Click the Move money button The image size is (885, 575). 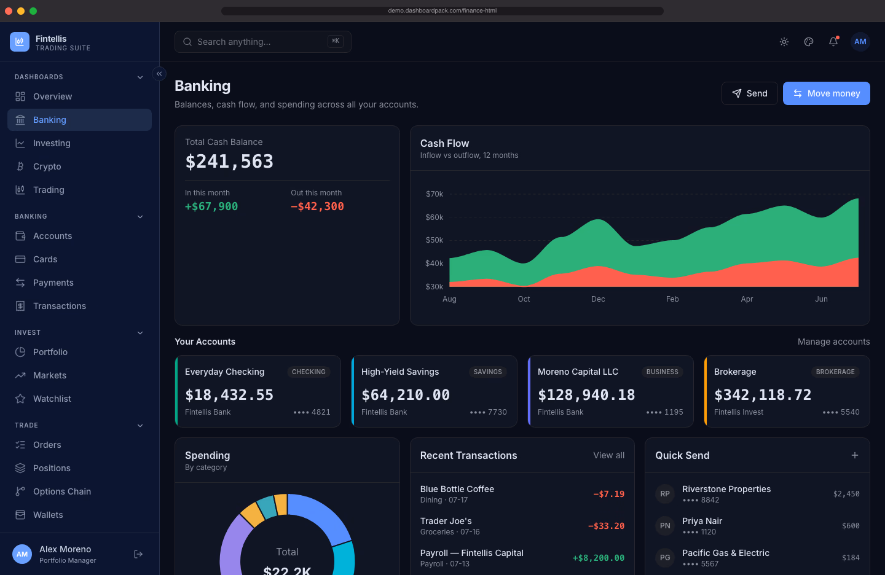827,93
